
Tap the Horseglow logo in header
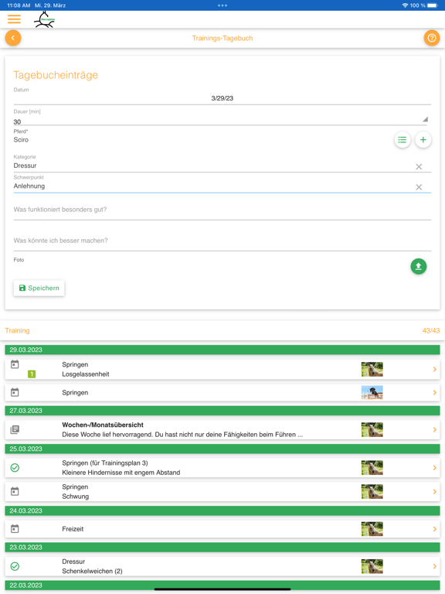(45, 19)
